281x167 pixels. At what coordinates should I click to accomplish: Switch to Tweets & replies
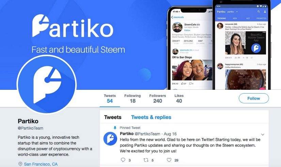point(151,117)
